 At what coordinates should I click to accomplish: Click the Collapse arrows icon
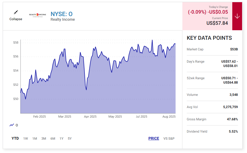16,12
